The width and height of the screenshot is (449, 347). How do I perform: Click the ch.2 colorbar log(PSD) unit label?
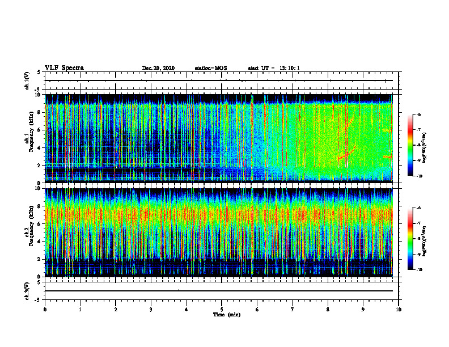[x=425, y=241]
